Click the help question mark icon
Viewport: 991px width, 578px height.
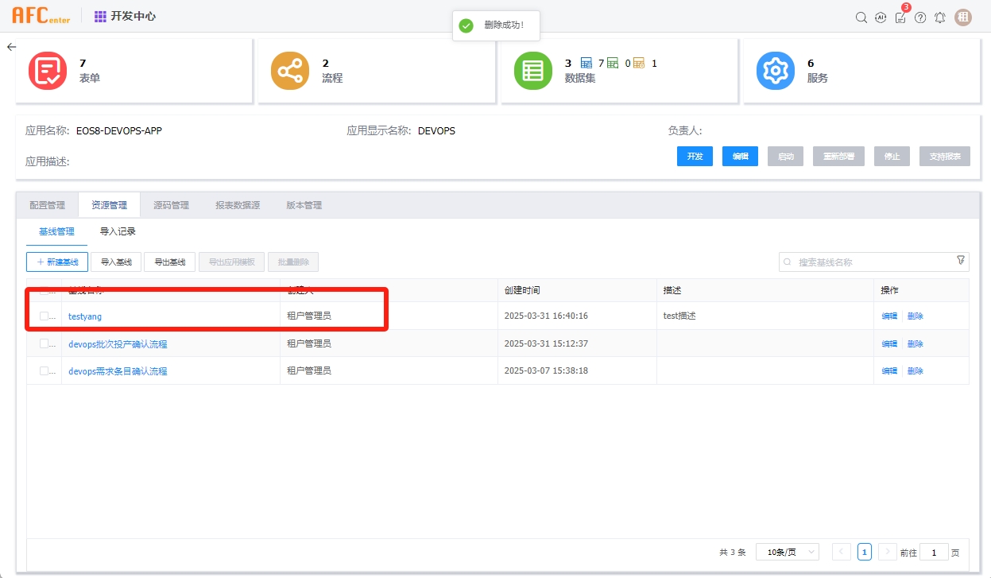click(x=920, y=17)
